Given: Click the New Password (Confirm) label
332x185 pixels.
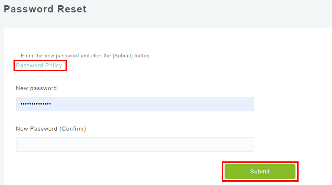Looking at the screenshot, I should (x=51, y=129).
